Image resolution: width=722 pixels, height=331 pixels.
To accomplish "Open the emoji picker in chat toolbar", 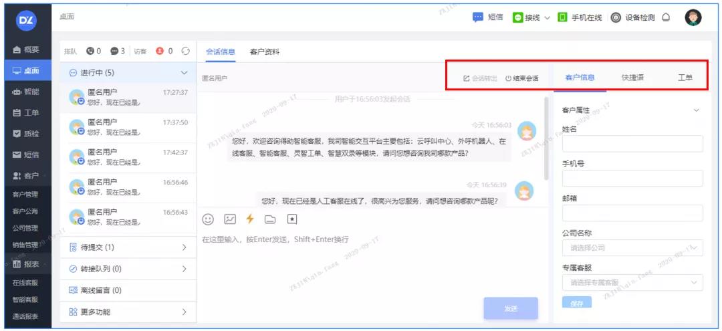I will pyautogui.click(x=208, y=219).
